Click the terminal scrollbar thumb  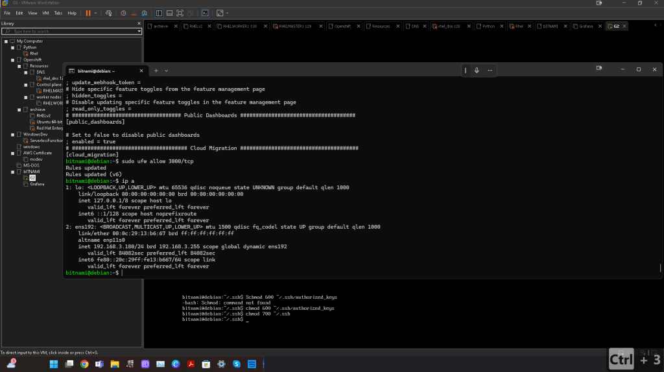pyautogui.click(x=660, y=268)
